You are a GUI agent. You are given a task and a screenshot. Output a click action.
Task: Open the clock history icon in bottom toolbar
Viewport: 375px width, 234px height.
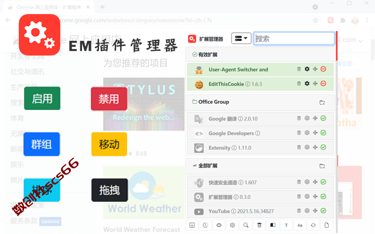tap(206, 225)
